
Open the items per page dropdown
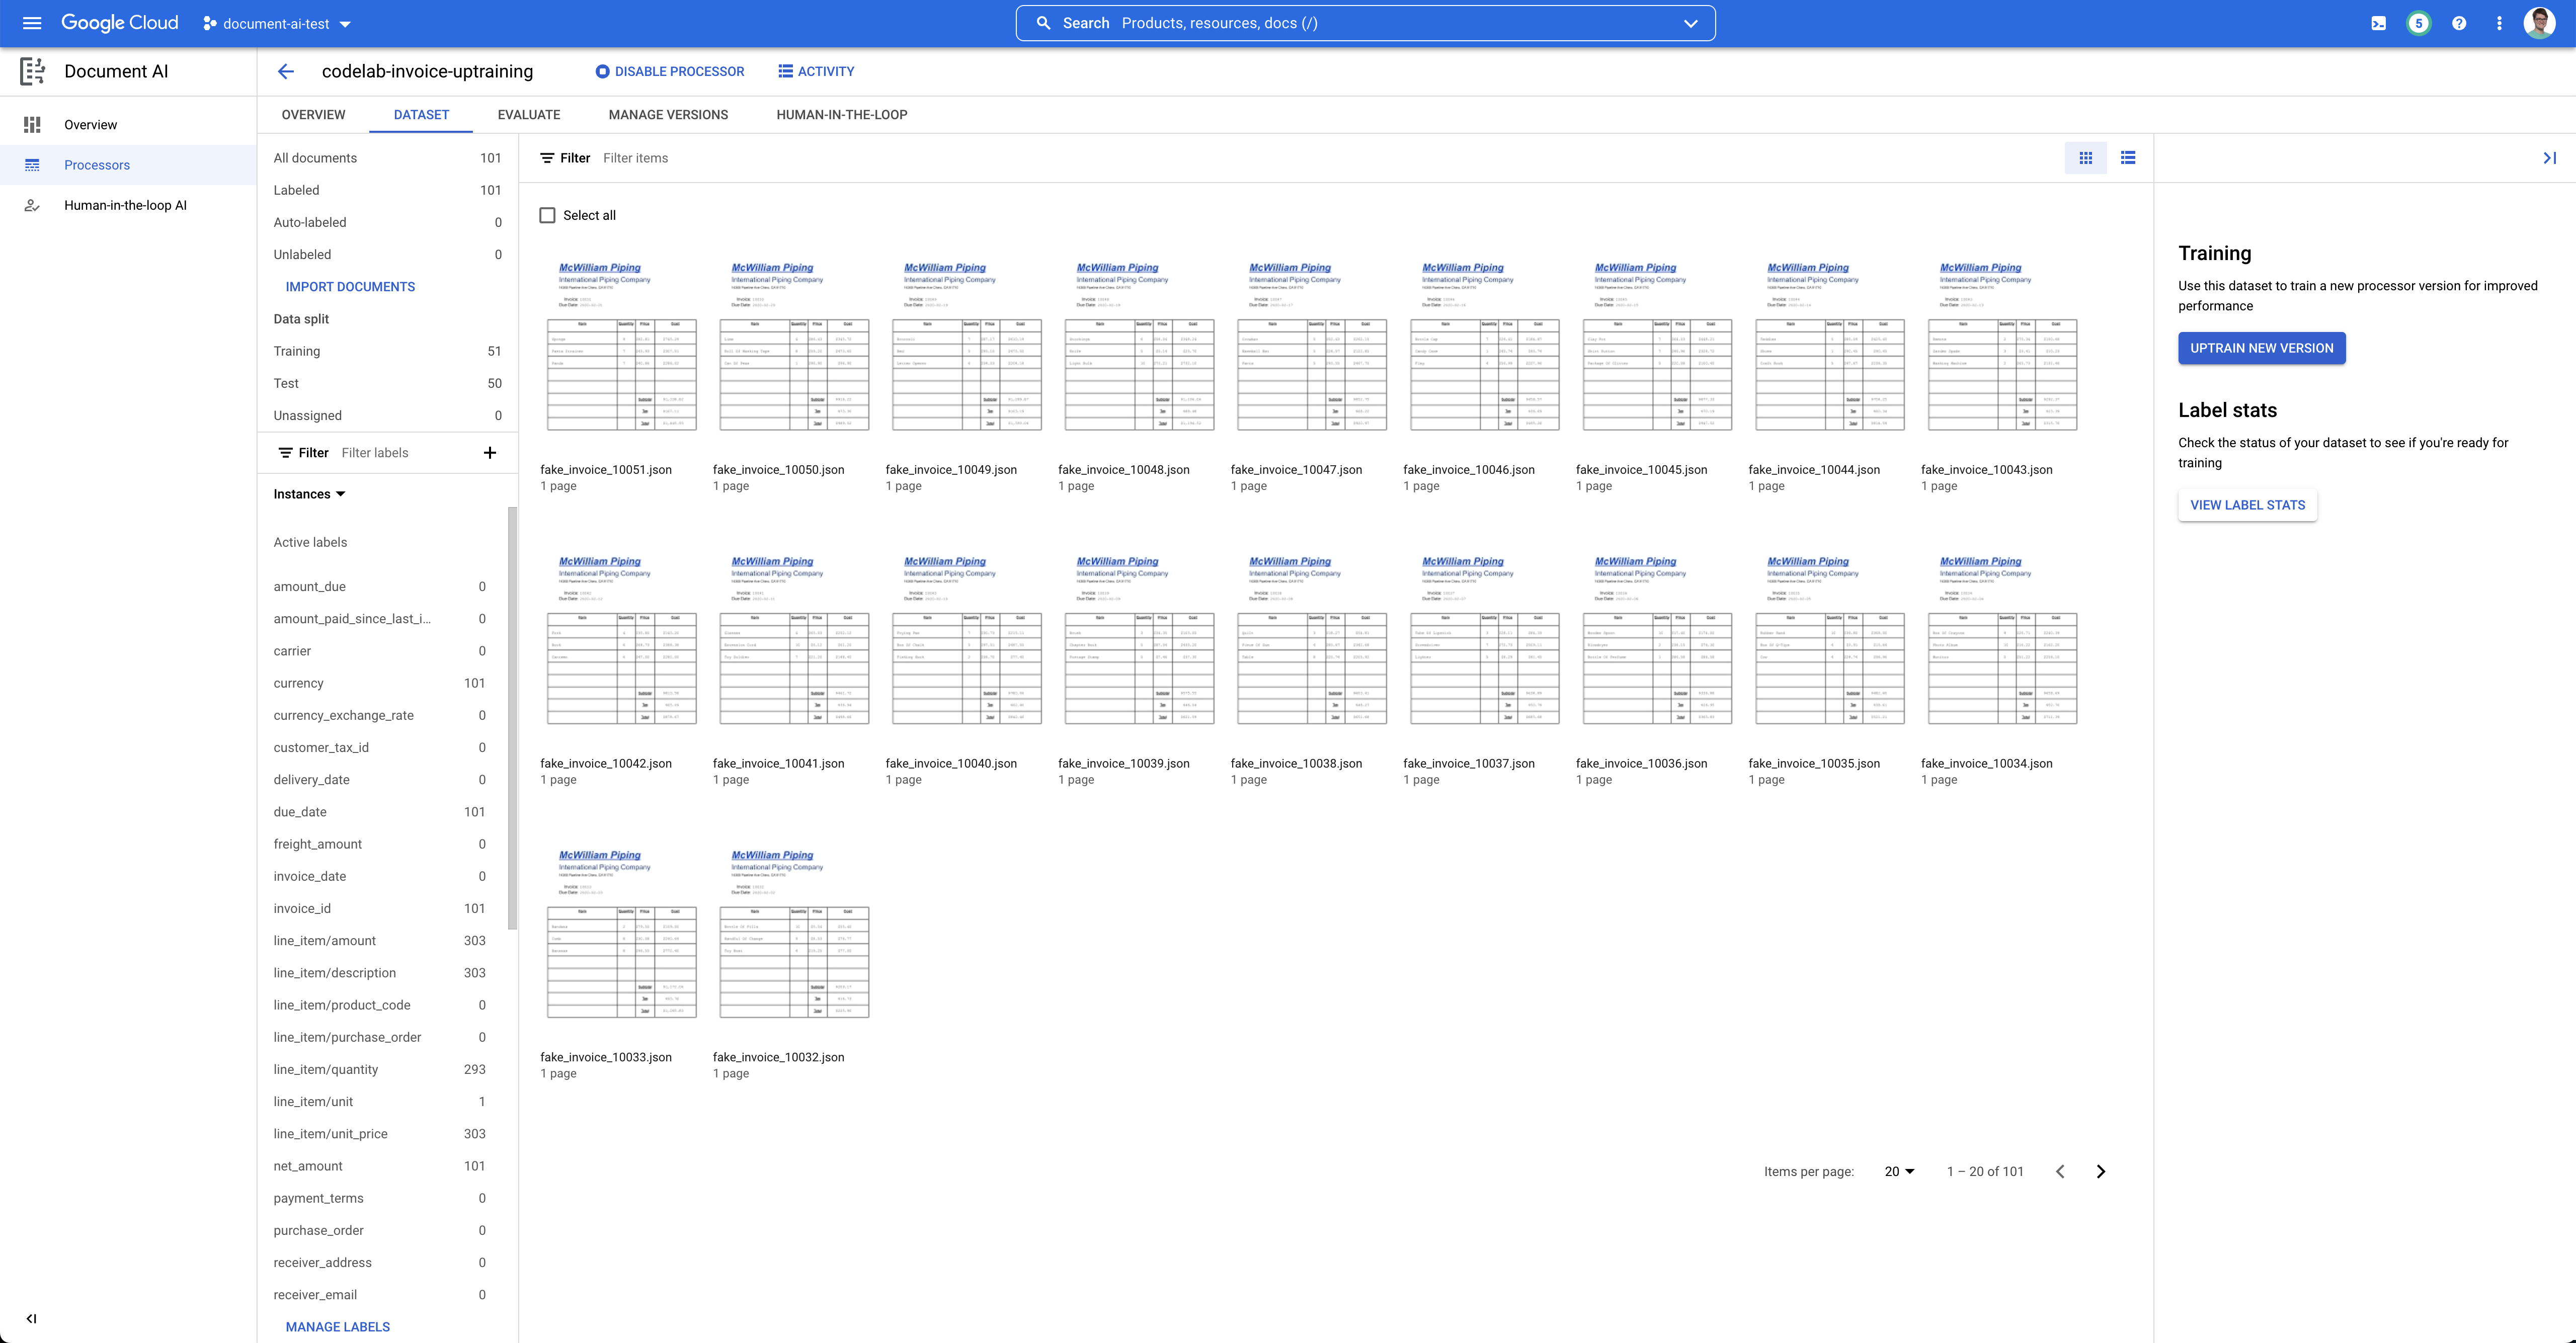tap(1899, 1171)
